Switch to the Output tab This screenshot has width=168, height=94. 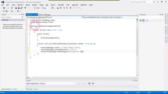tap(35, 89)
